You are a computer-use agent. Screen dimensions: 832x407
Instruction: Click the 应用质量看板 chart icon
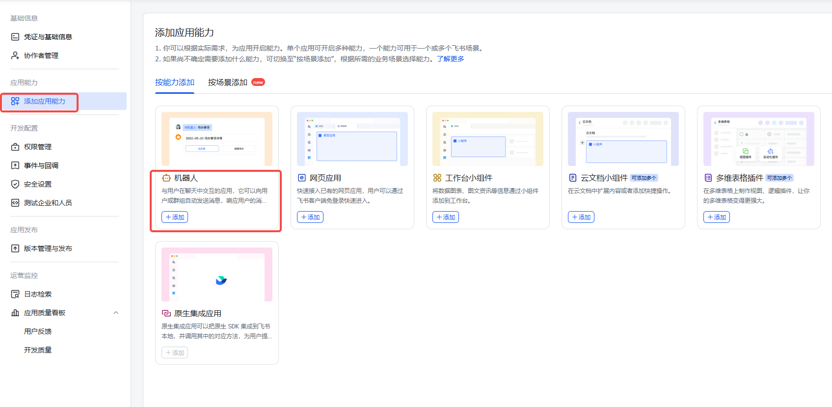(x=15, y=313)
